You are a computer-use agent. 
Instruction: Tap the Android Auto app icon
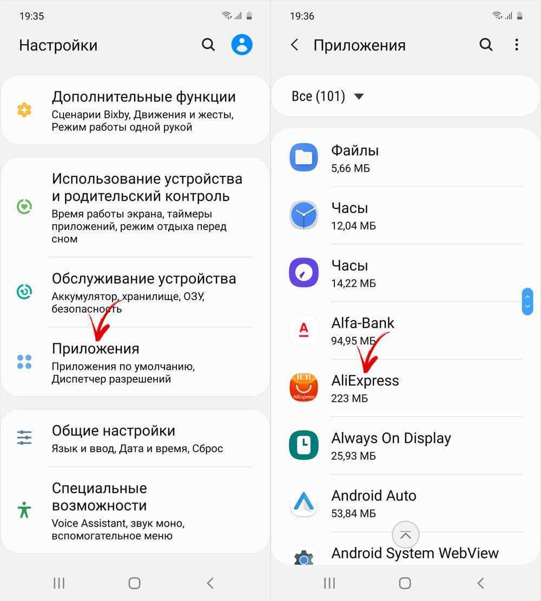304,502
